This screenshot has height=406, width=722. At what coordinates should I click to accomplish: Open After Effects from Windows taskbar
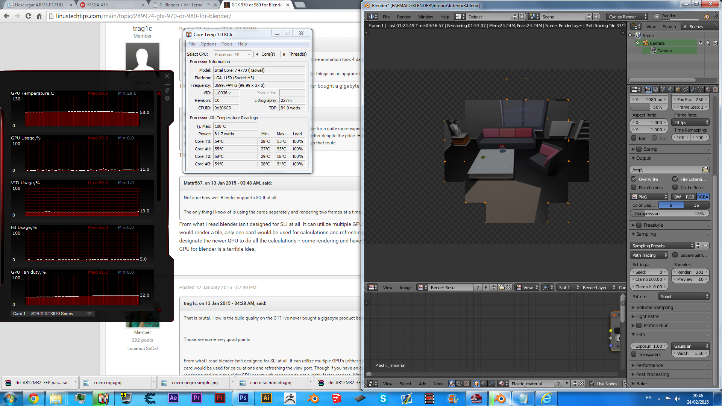[173, 398]
